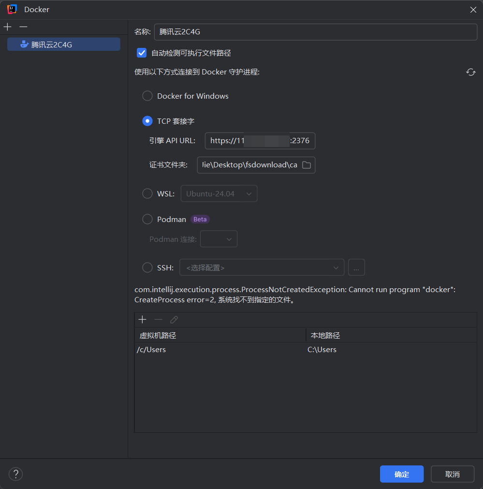Image resolution: width=483 pixels, height=489 pixels.
Task: Select the C:\Users local path cell
Action: pyautogui.click(x=391, y=350)
